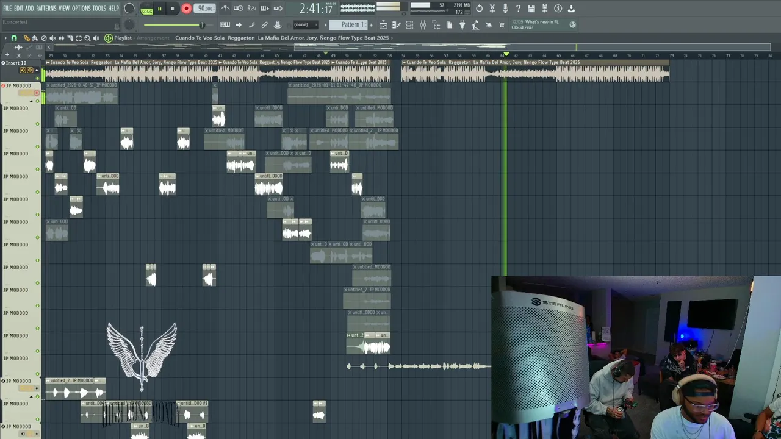Image resolution: width=781 pixels, height=439 pixels.
Task: Select the Mute tool
Action: coord(52,38)
